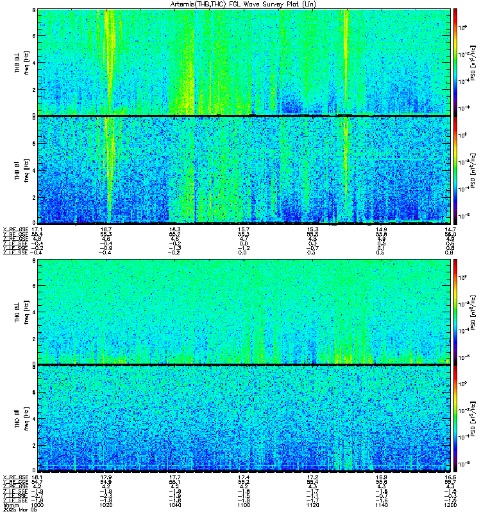Click the second panel's PSD color bar

[455, 169]
